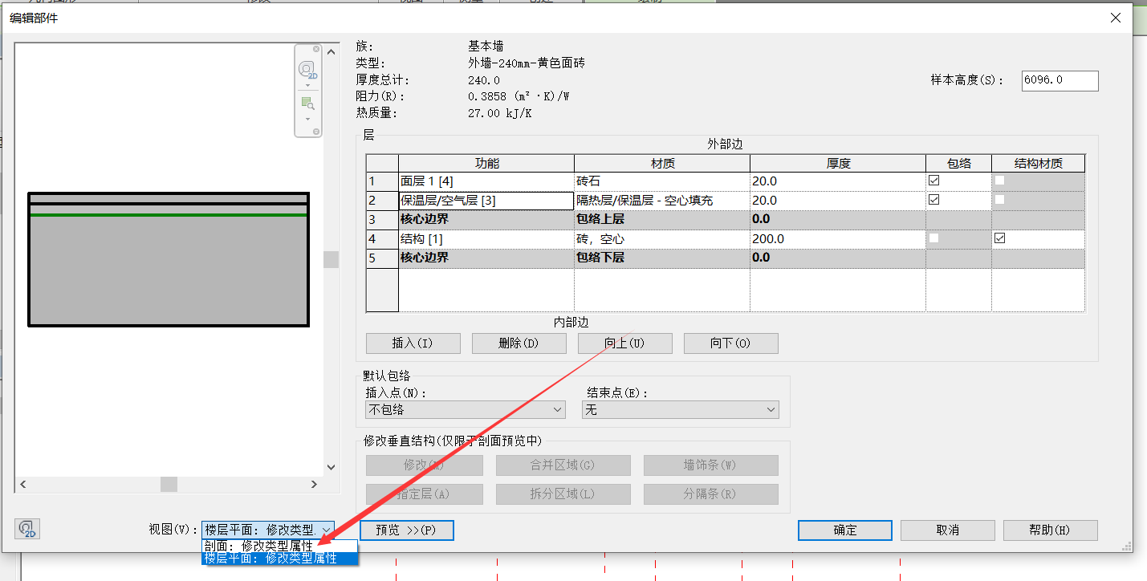Expand the small arrow under the 2D wheel icon

[307, 85]
